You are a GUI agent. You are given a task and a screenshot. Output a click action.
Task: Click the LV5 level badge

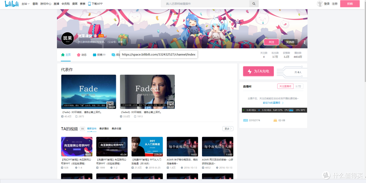[x=101, y=36]
